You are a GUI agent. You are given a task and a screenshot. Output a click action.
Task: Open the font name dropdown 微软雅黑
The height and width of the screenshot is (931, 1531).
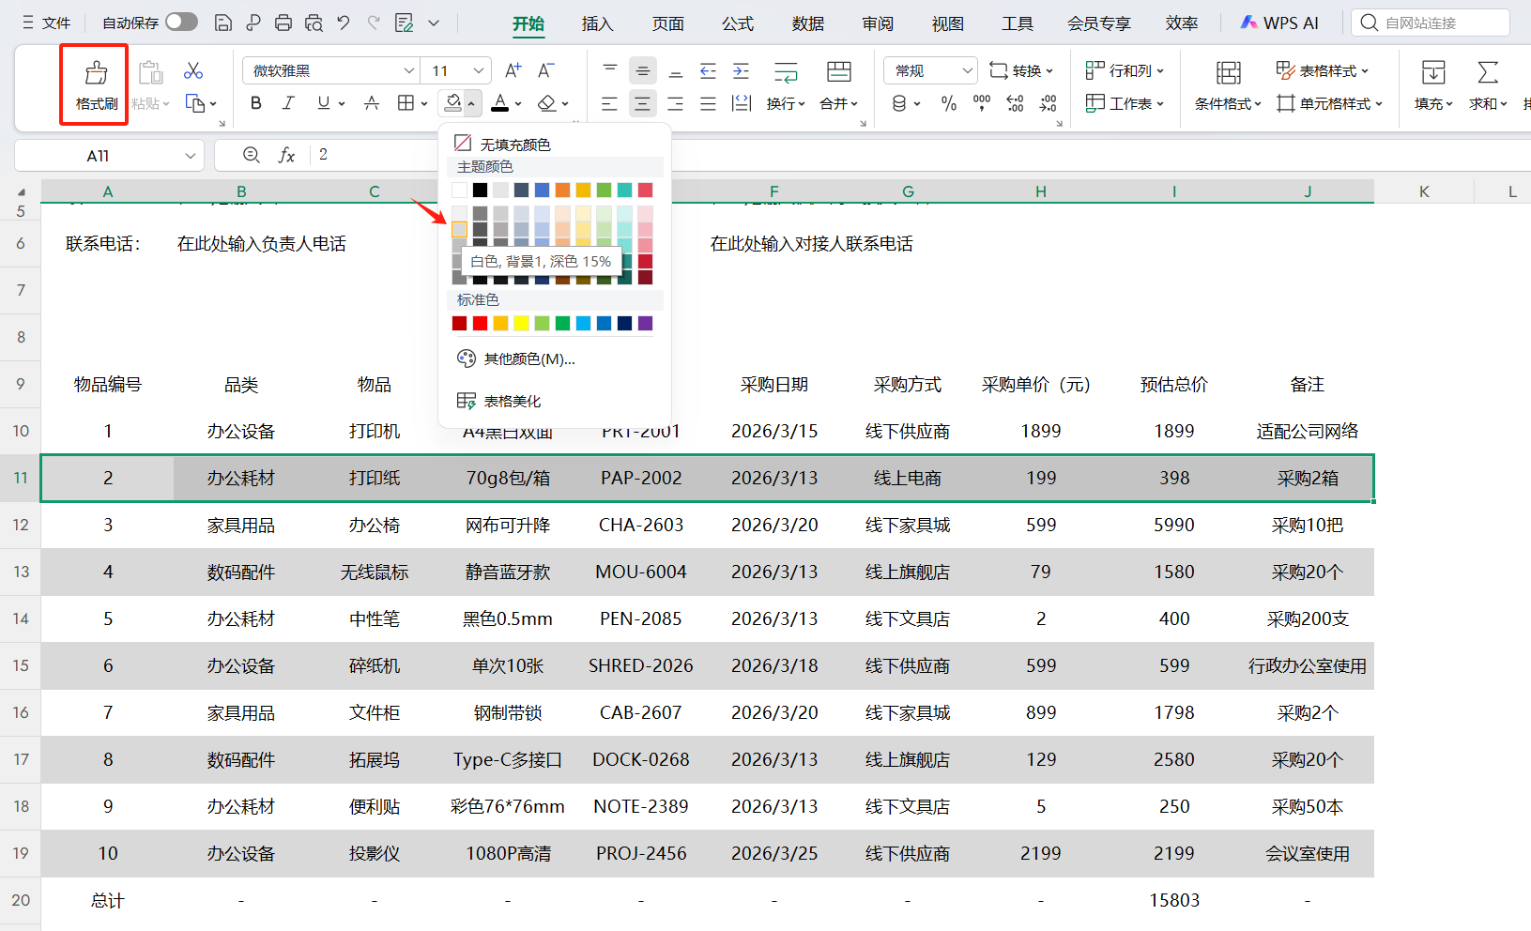[408, 70]
